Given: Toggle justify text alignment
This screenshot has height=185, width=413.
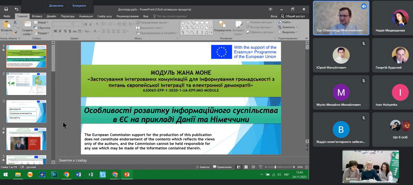Looking at the screenshot, I should pos(118,31).
